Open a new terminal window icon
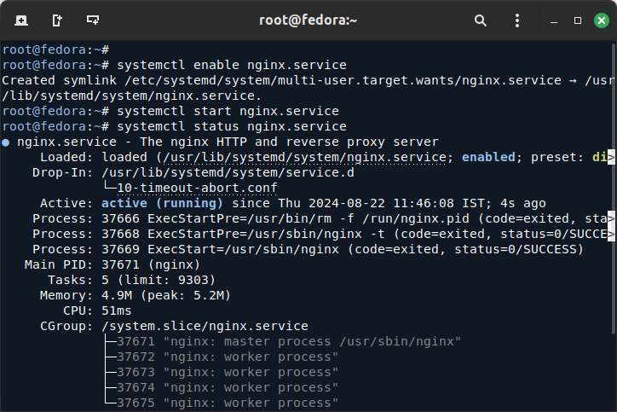 tap(21, 20)
